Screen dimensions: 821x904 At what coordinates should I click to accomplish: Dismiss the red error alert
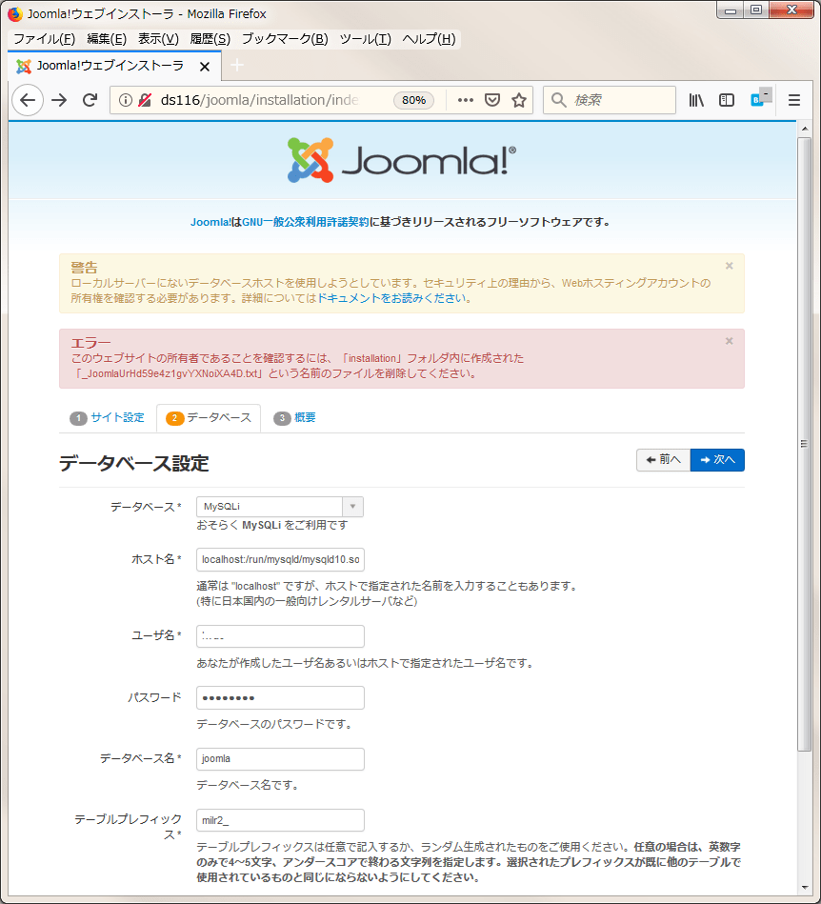pos(730,341)
